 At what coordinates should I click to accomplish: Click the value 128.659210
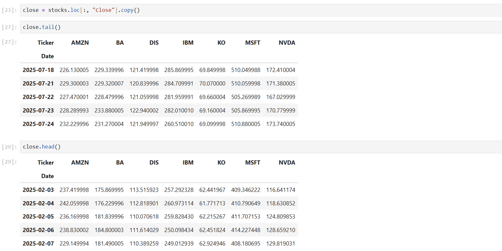281,230
